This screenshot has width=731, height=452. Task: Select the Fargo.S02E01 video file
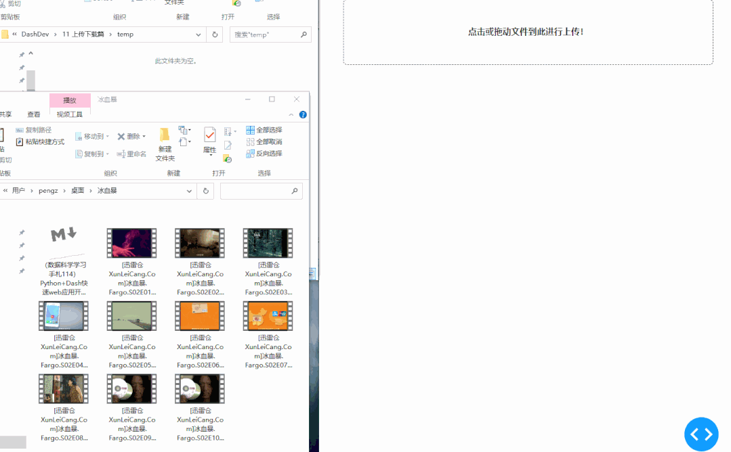click(132, 262)
